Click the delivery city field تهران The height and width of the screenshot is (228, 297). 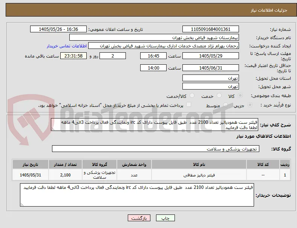[210, 86]
